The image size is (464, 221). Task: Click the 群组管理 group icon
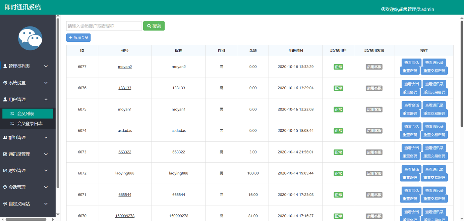click(x=5, y=137)
